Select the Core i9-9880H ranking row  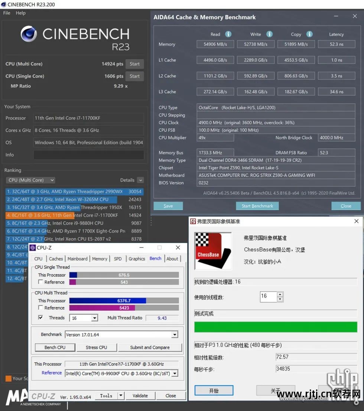[74, 223]
